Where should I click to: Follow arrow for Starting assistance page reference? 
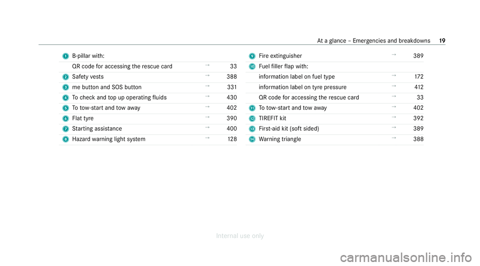click(x=207, y=128)
